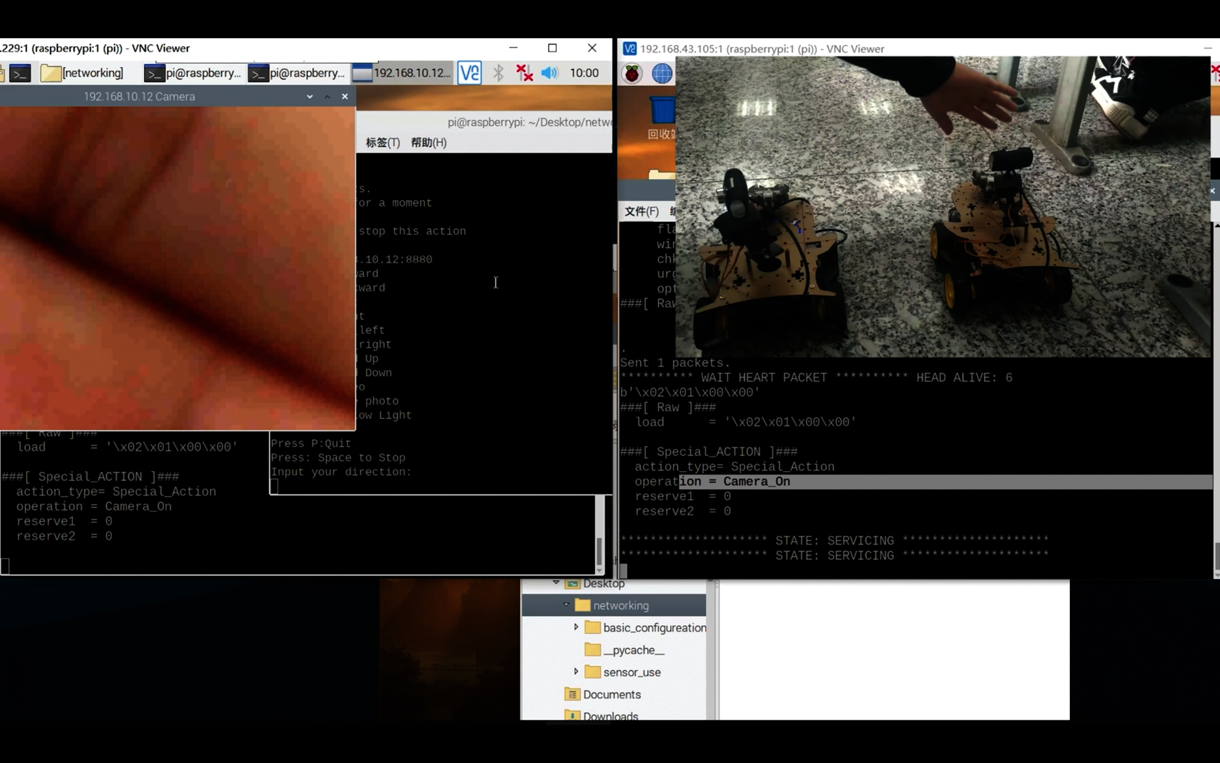Click the left terminal's vertical scrollbar thumb
The height and width of the screenshot is (763, 1220).
coord(599,551)
